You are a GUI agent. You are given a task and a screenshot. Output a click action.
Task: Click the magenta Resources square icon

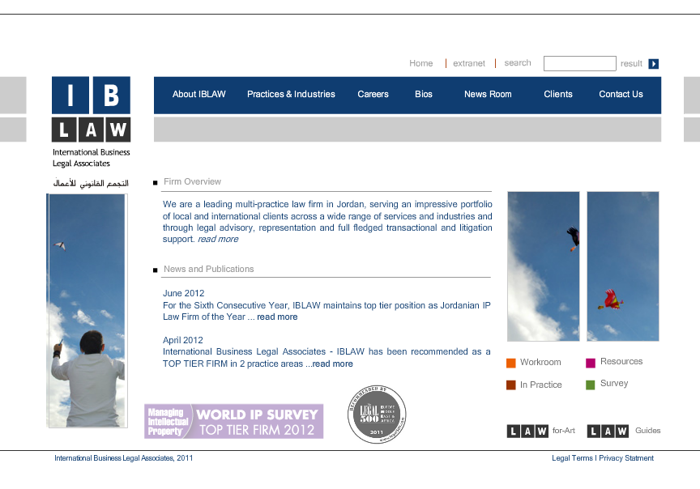click(x=590, y=363)
